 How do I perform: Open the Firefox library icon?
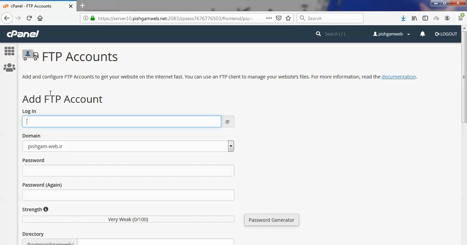(414, 18)
